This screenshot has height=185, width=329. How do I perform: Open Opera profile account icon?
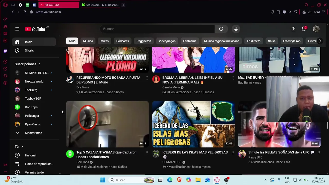coord(304,12)
